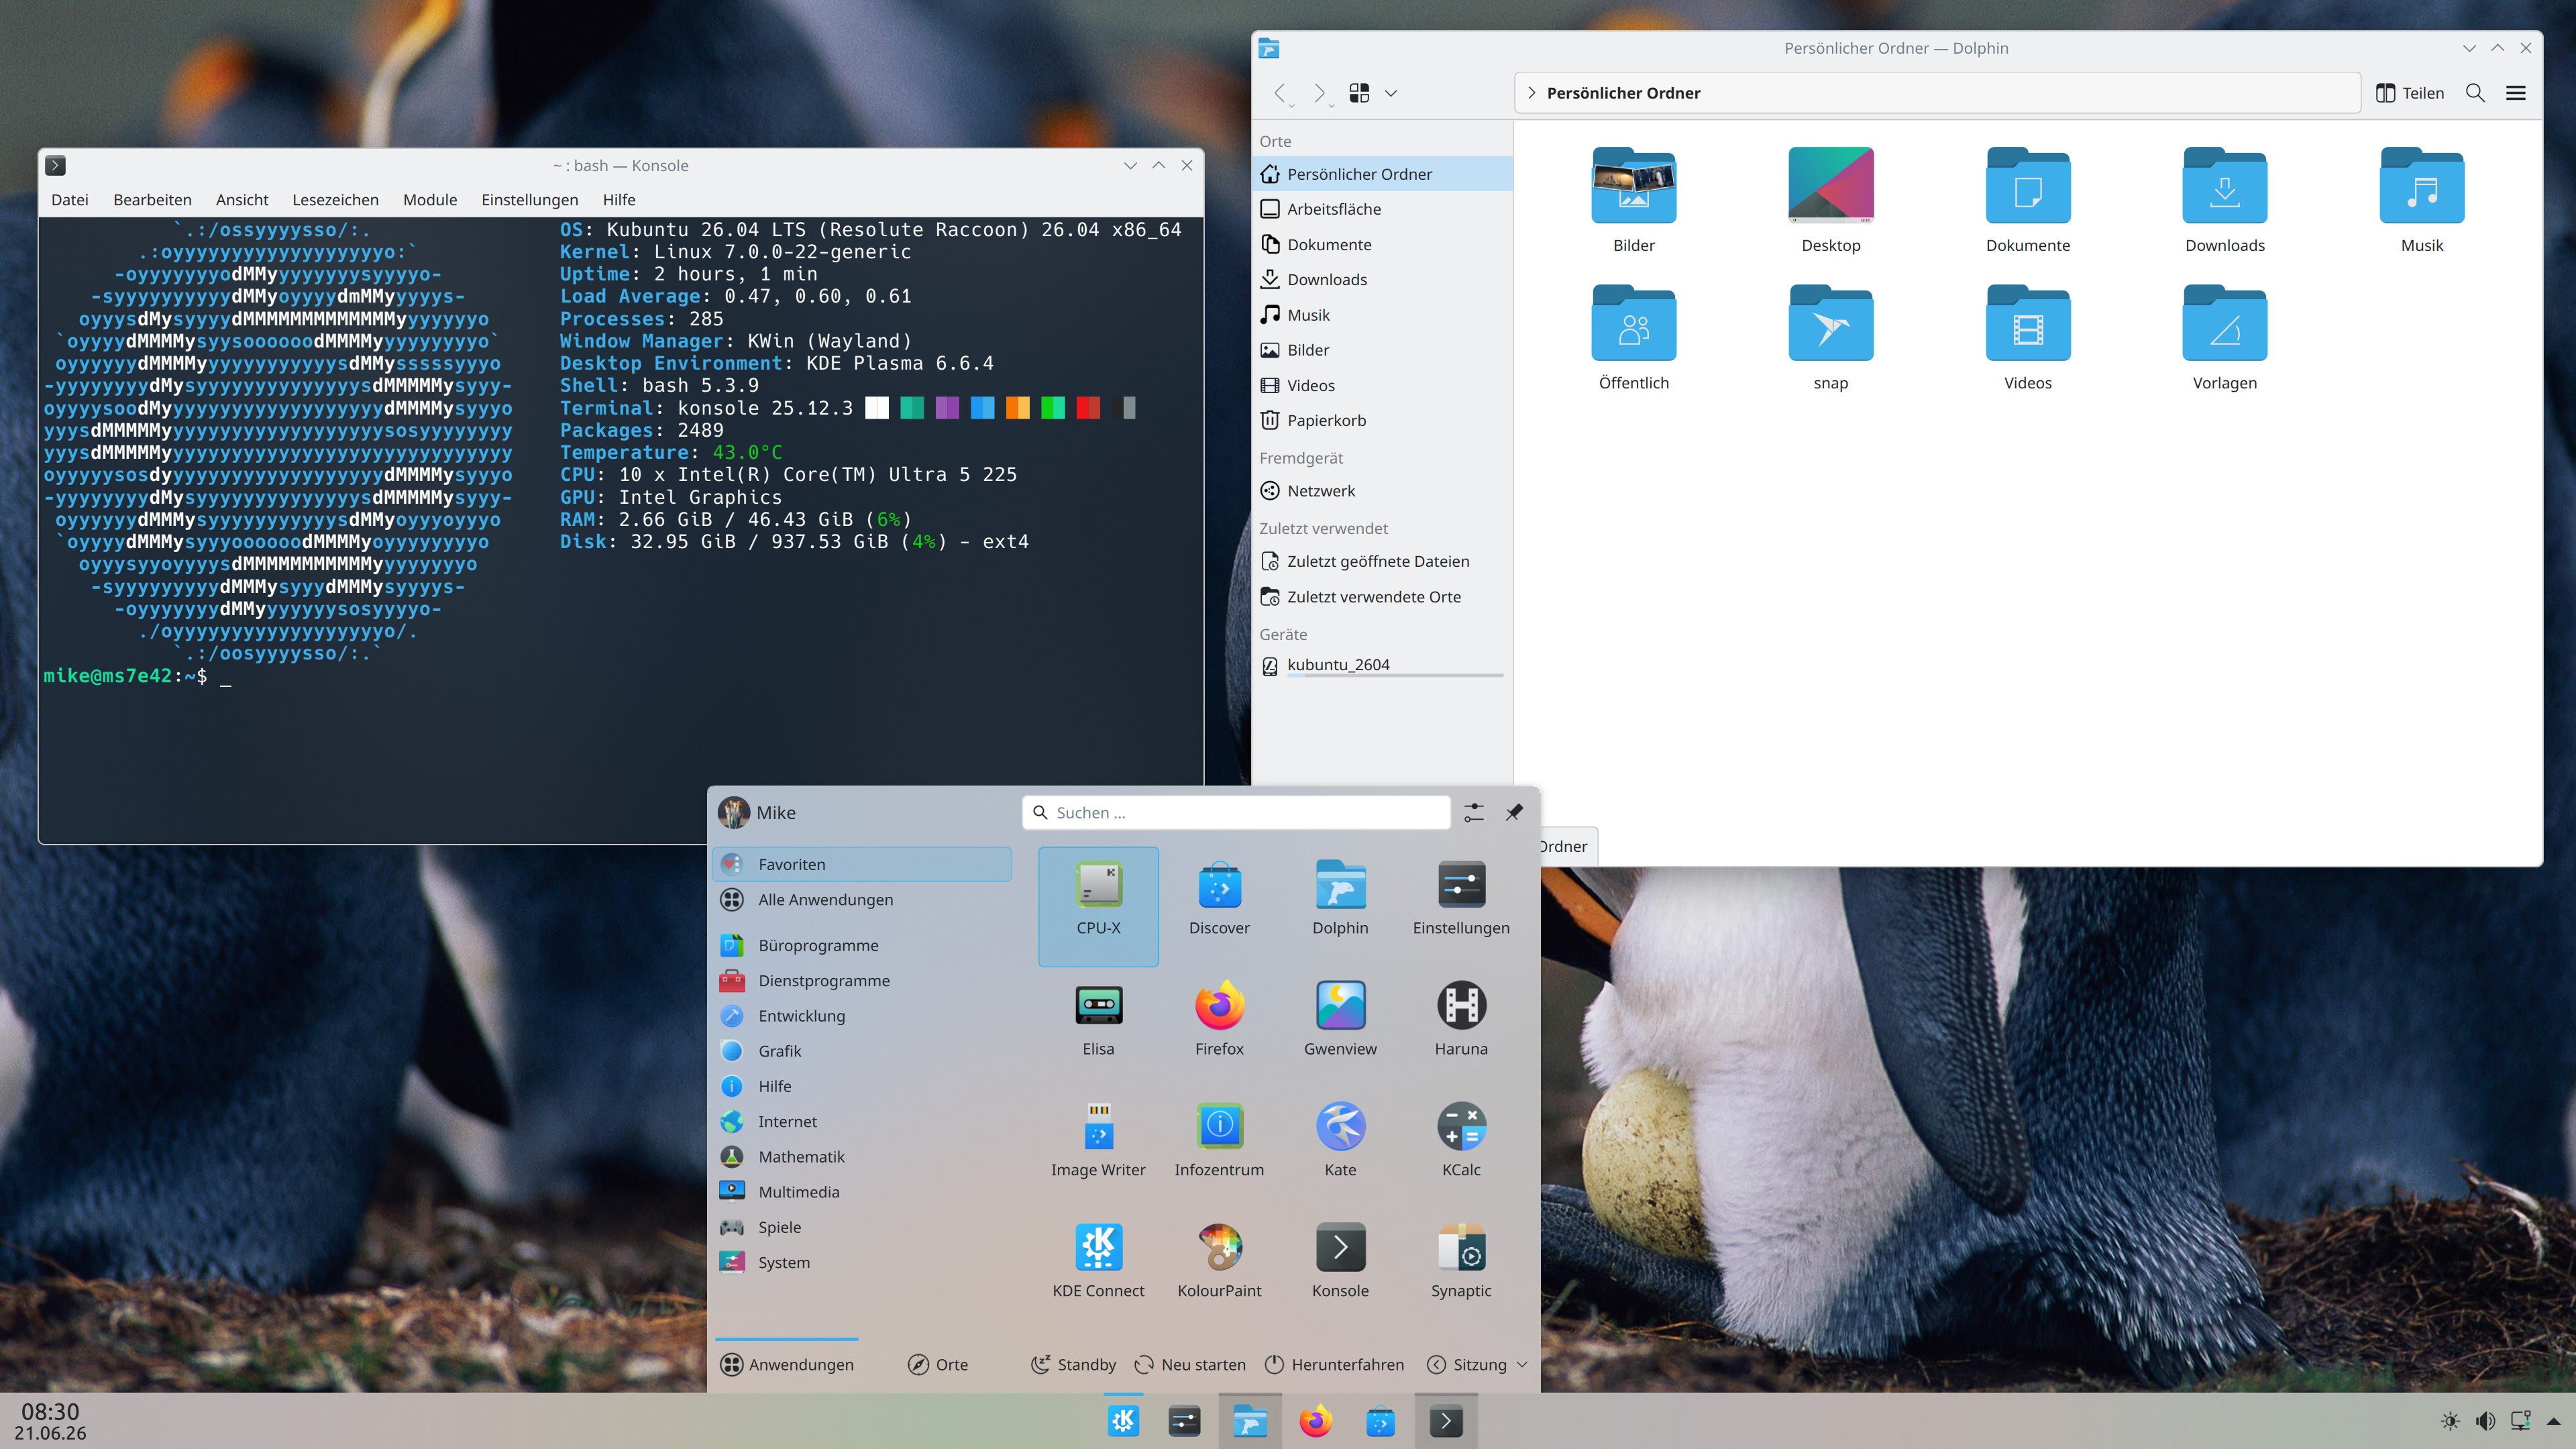Open CPU-X from the favorites grid
Viewport: 2576px width, 1449px height.
coord(1098,906)
